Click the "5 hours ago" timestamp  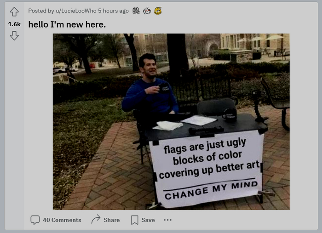[113, 11]
